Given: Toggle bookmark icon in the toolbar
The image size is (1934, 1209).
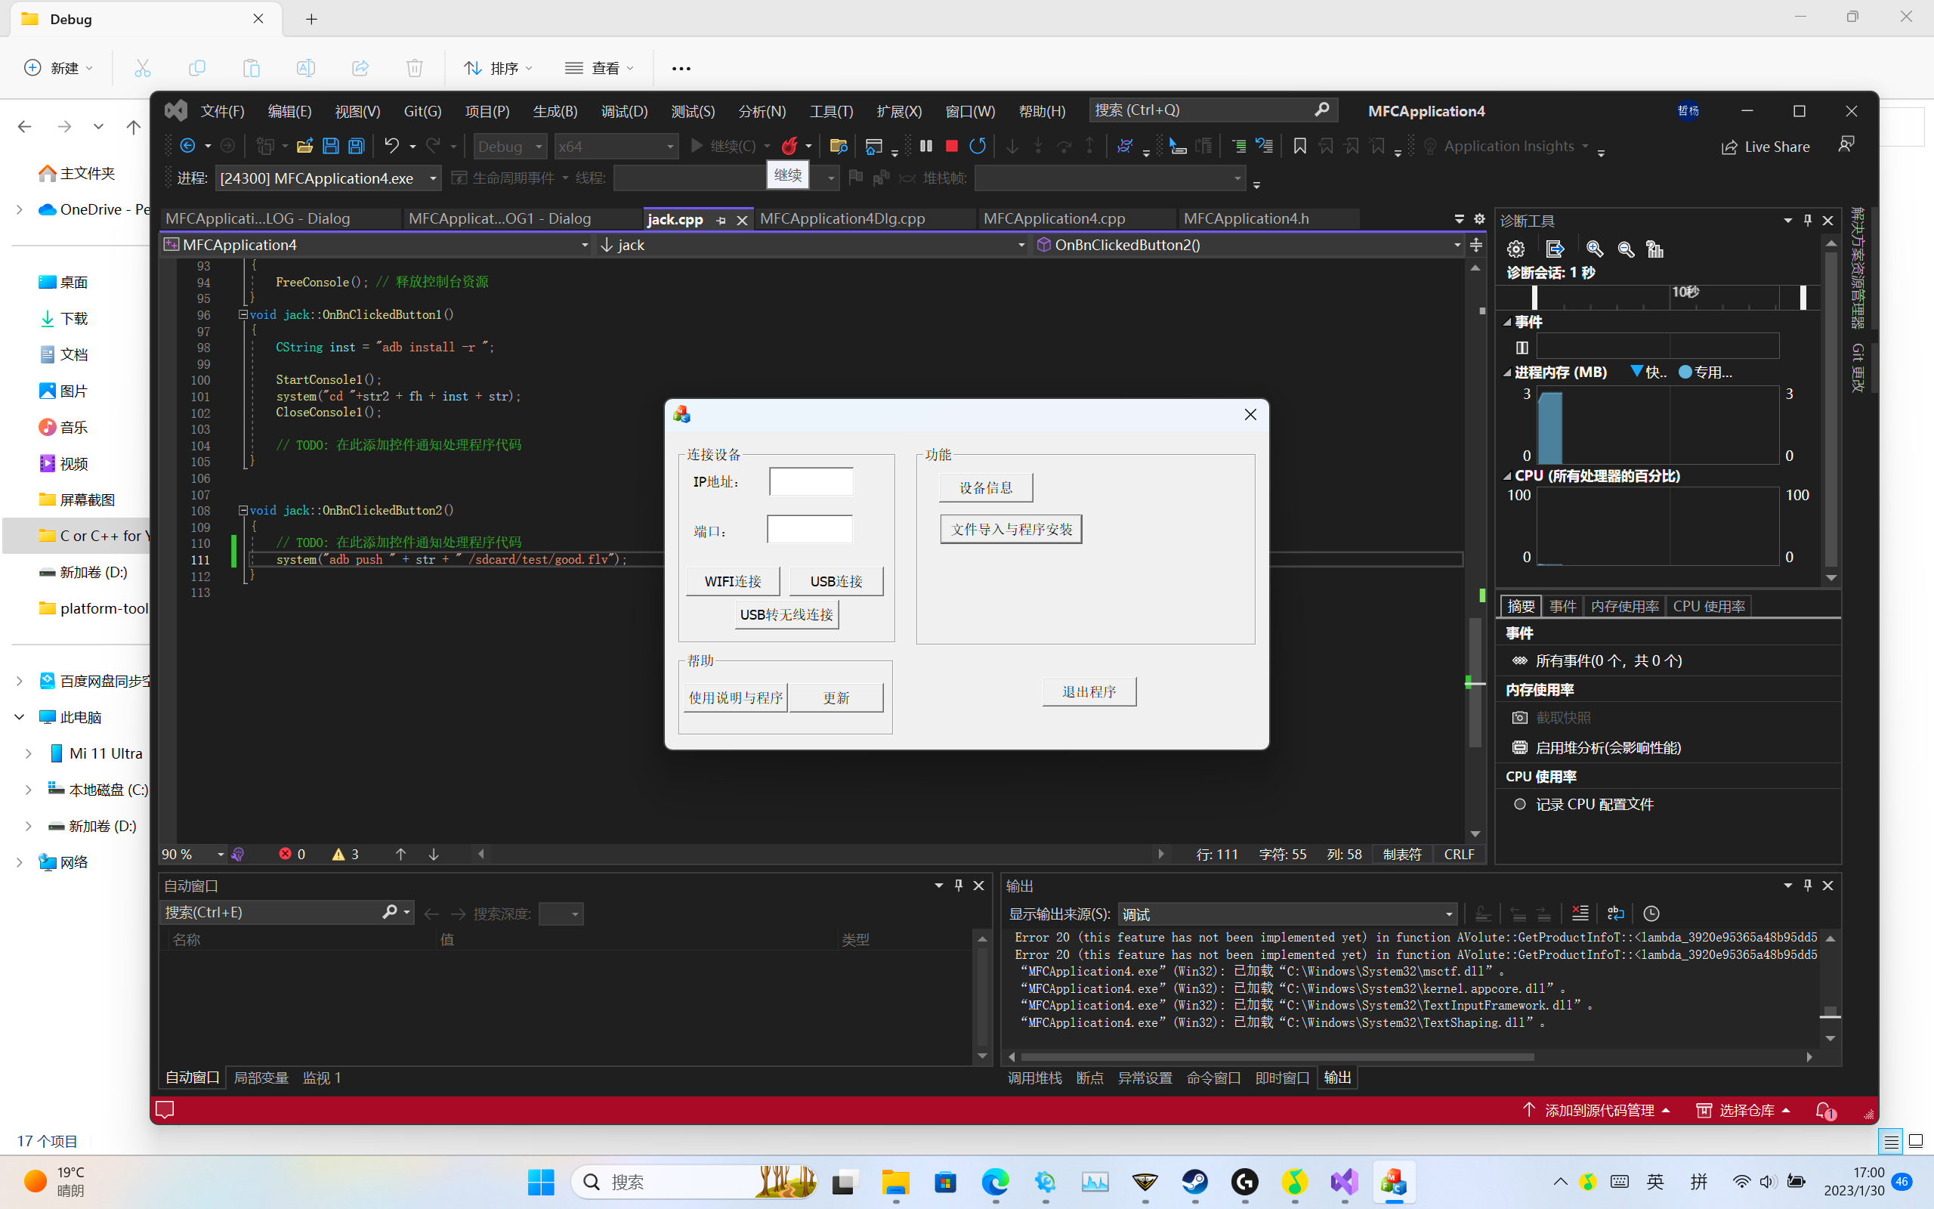Looking at the screenshot, I should (x=1299, y=146).
